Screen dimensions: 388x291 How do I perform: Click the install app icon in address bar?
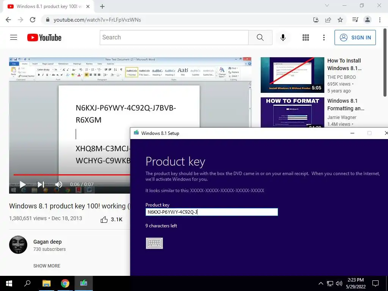pyautogui.click(x=316, y=20)
